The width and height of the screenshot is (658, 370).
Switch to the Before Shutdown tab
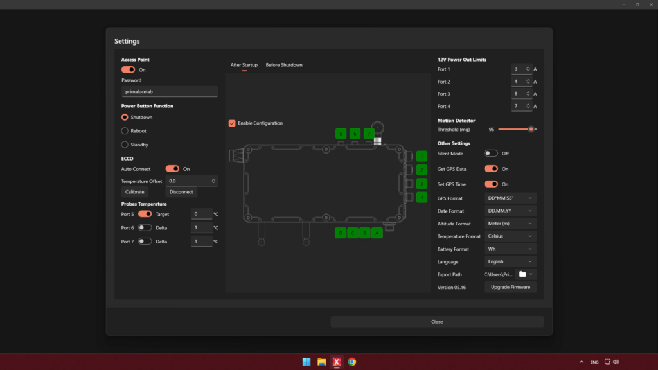click(x=284, y=65)
